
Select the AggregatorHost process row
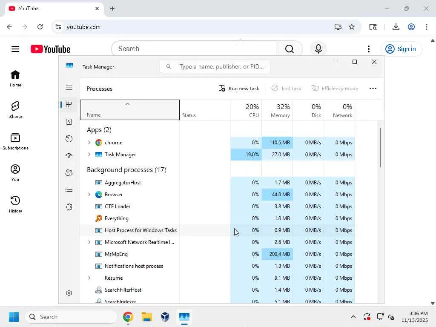point(218,182)
